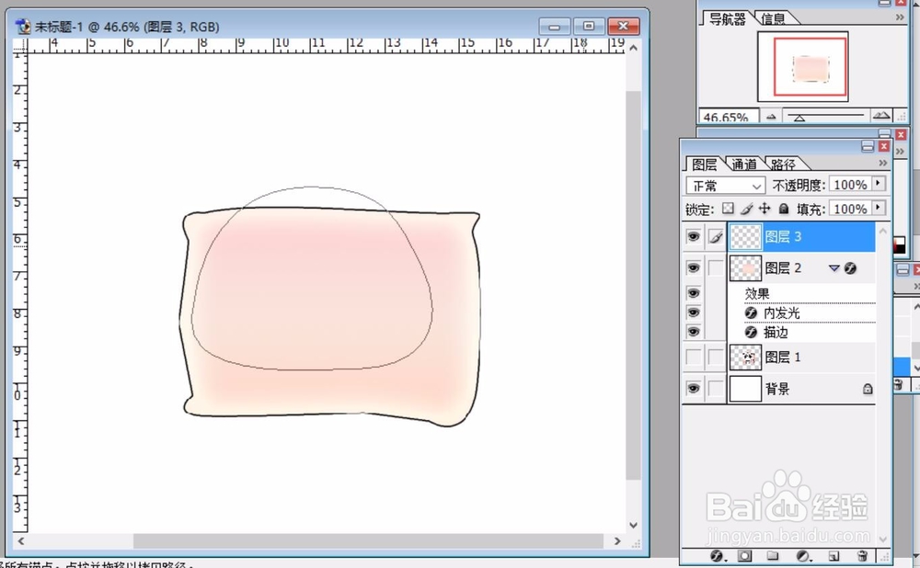The width and height of the screenshot is (920, 568).
Task: Switch to the 通道 tab
Action: pyautogui.click(x=744, y=165)
